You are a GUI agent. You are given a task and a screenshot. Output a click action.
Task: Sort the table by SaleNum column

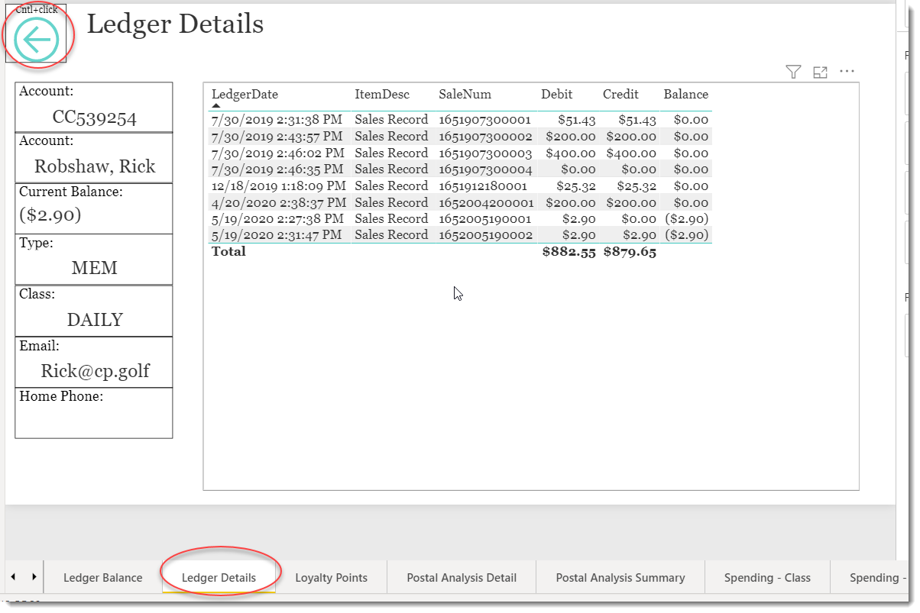(465, 94)
